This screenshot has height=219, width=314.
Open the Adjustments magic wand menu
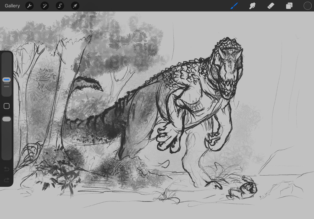pyautogui.click(x=45, y=6)
